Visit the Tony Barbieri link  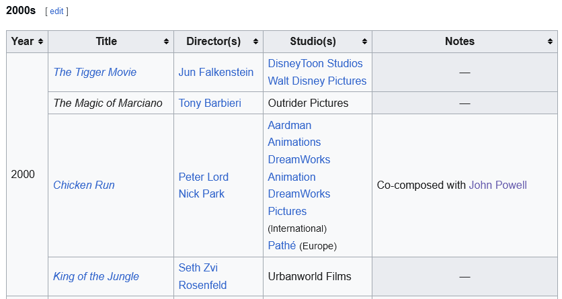tap(210, 103)
